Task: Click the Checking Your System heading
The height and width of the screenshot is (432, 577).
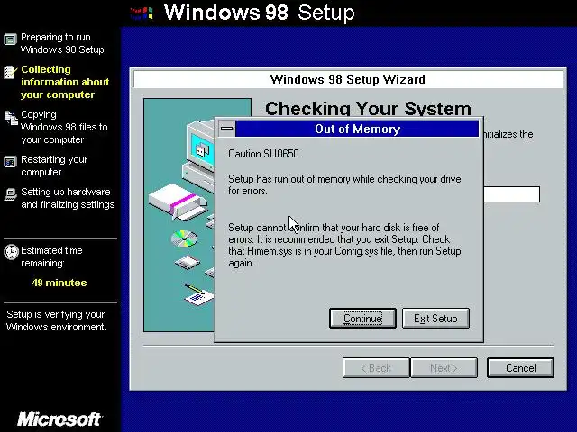Action: [x=368, y=109]
